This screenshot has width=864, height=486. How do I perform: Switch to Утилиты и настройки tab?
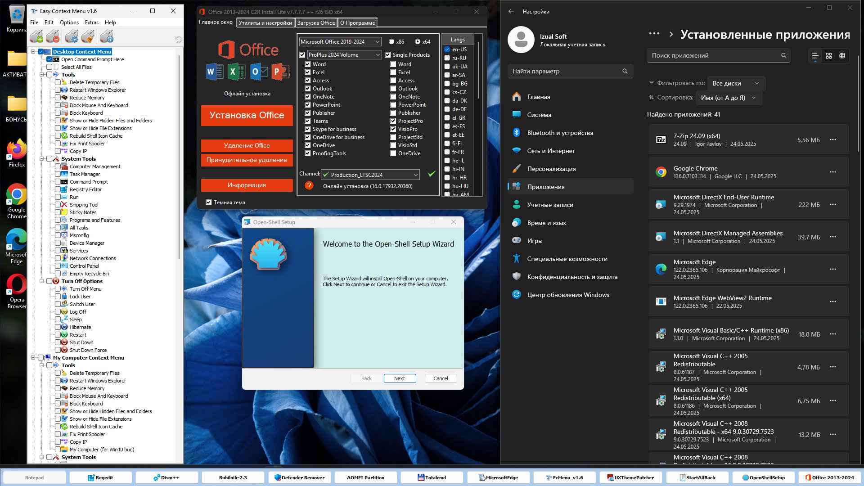(x=265, y=23)
